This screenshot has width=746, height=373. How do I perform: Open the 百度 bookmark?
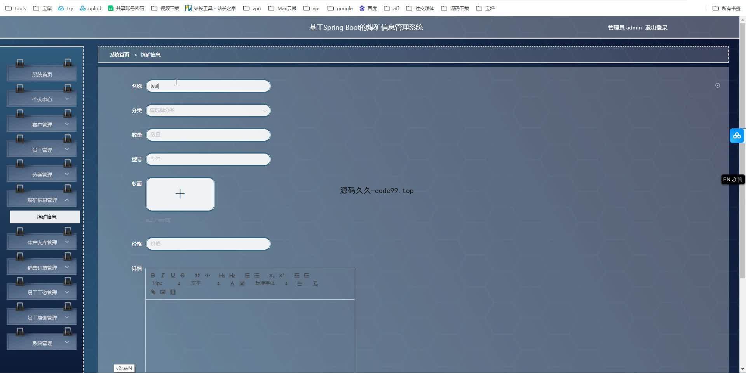pos(368,8)
